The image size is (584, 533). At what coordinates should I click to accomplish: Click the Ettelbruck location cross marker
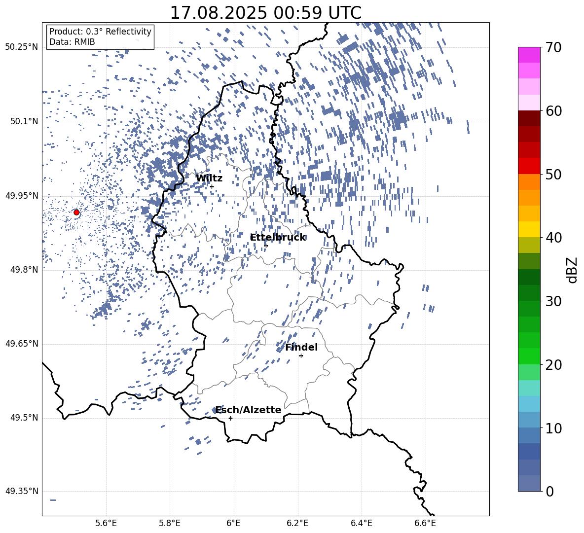click(x=266, y=245)
